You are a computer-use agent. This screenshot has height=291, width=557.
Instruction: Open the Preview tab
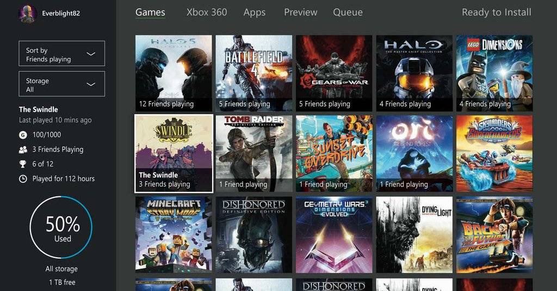(300, 13)
